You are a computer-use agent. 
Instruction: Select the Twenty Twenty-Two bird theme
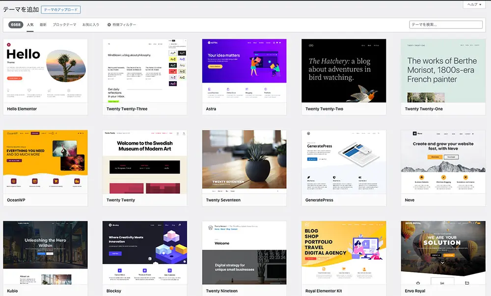tap(344, 71)
